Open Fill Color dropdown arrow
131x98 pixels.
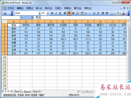[120, 13]
